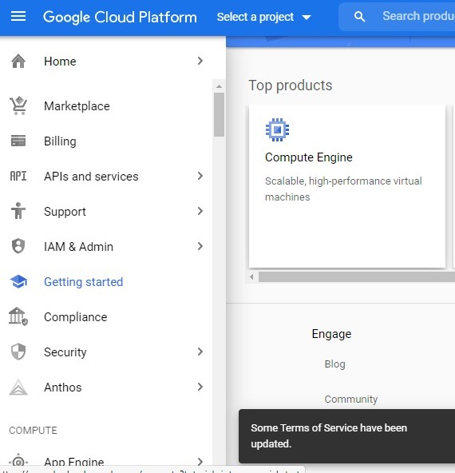Select Security in the sidebar
The image size is (455, 473).
106,352
